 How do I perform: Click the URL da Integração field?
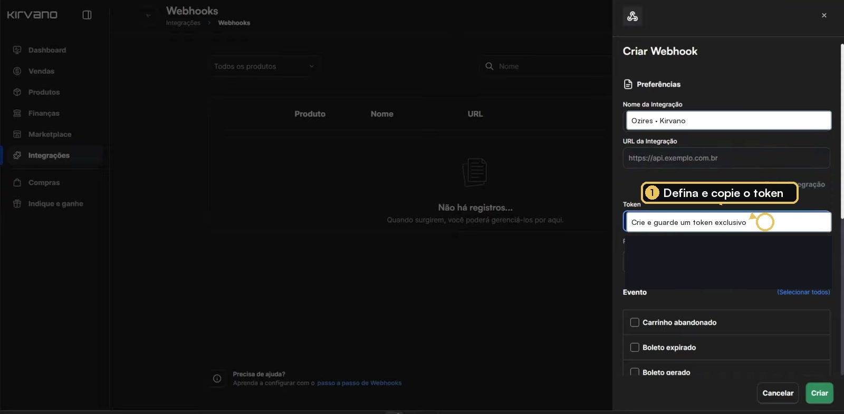pos(726,158)
